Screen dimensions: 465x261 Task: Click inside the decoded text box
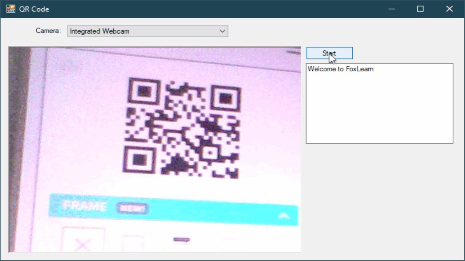point(380,103)
